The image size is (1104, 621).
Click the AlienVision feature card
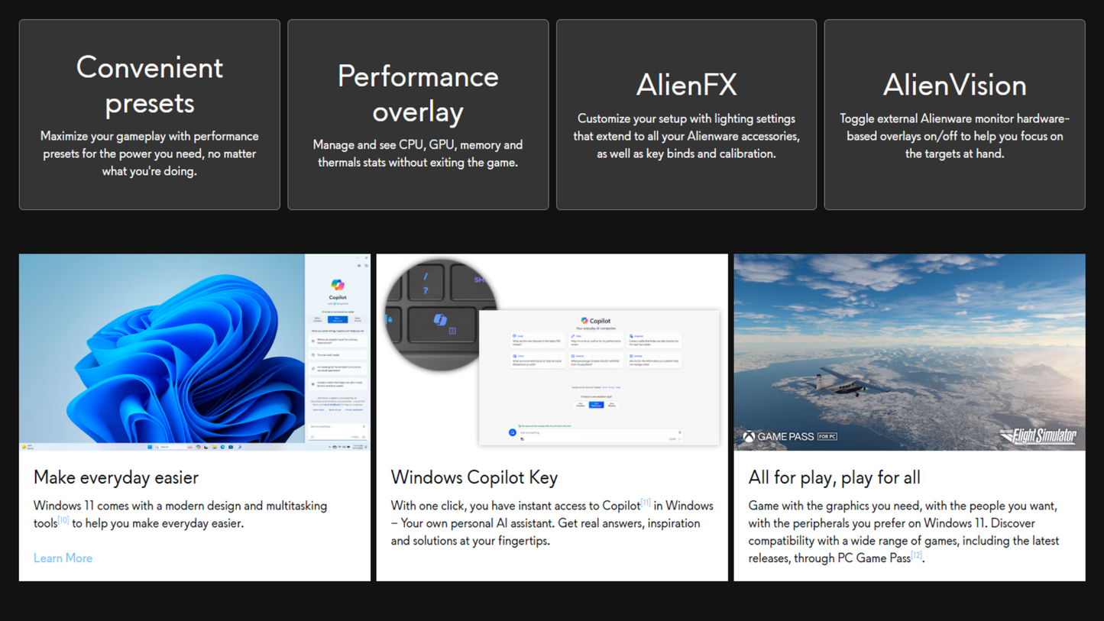click(x=954, y=115)
